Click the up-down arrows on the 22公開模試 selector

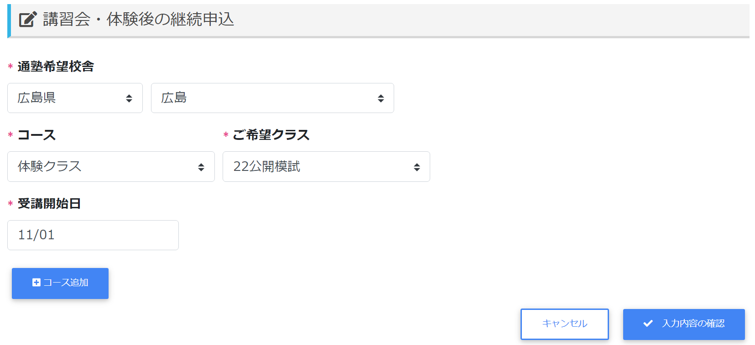coord(417,167)
